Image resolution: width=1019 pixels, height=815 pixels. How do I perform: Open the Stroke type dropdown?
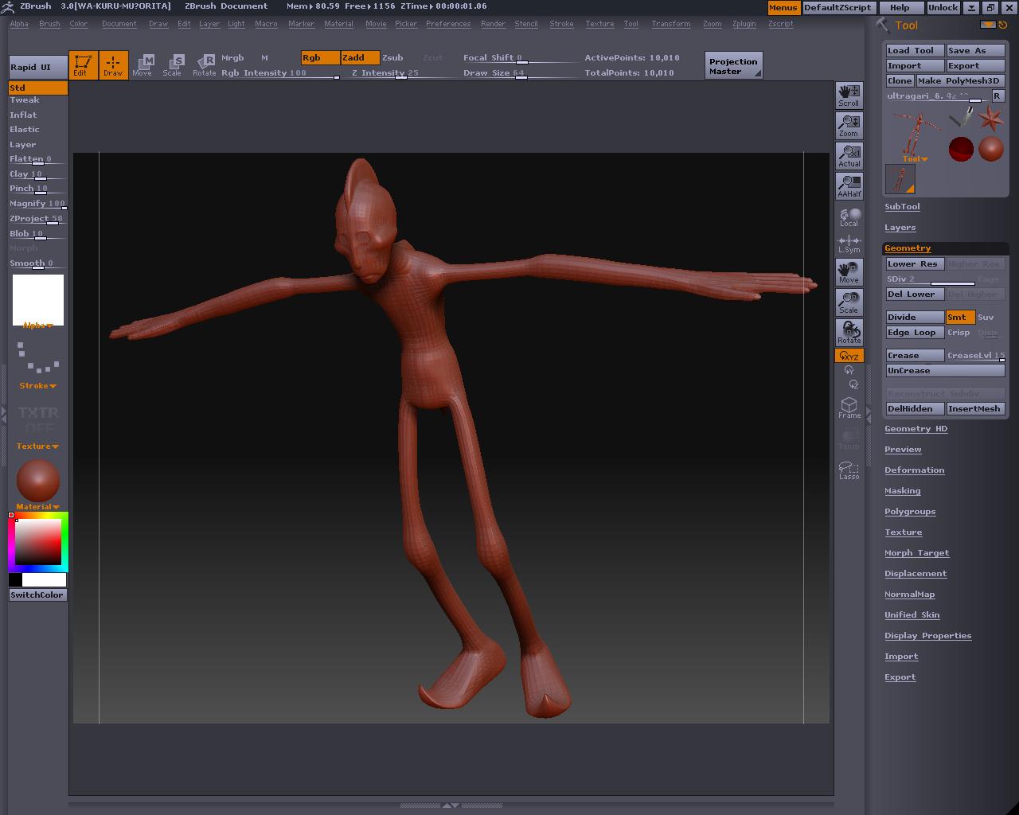tap(37, 386)
